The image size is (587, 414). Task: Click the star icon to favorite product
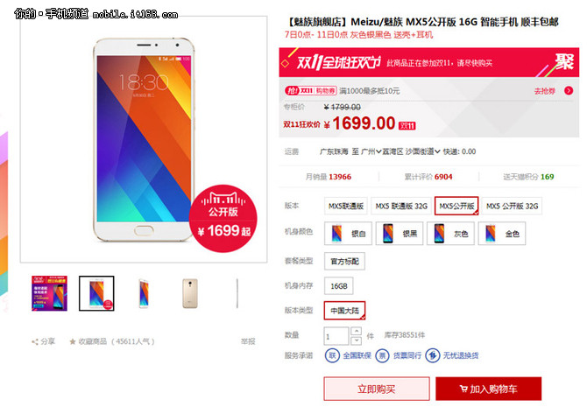click(x=73, y=341)
